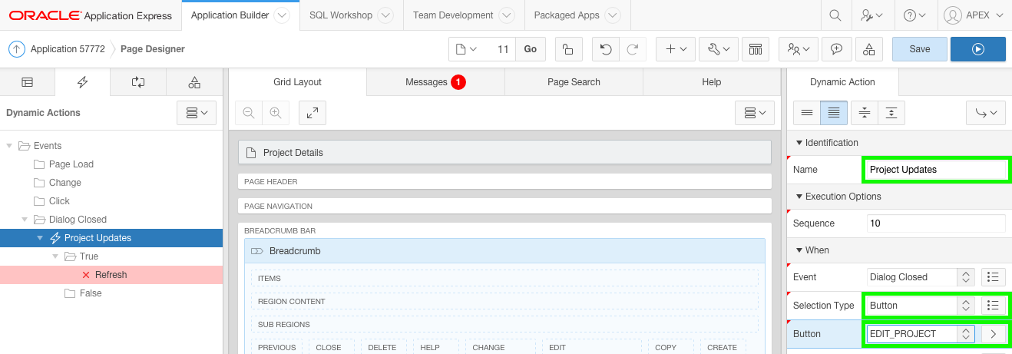Collapse the Identification section
1012x354 pixels.
pyautogui.click(x=799, y=143)
